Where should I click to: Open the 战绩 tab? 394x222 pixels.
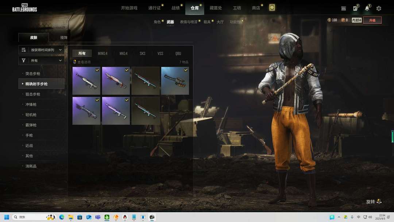pyautogui.click(x=175, y=8)
